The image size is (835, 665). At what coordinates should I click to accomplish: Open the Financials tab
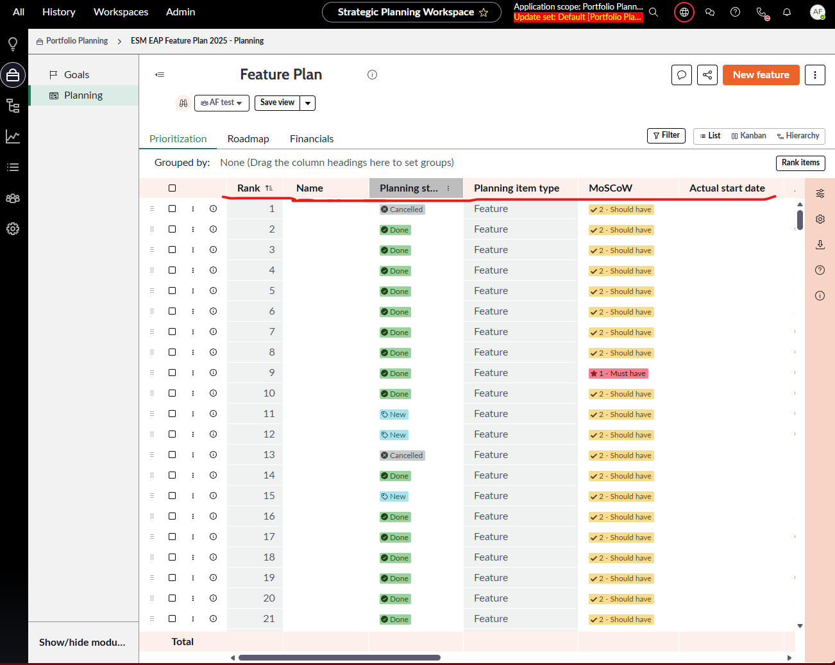(x=312, y=139)
